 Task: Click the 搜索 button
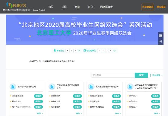coord(141,75)
